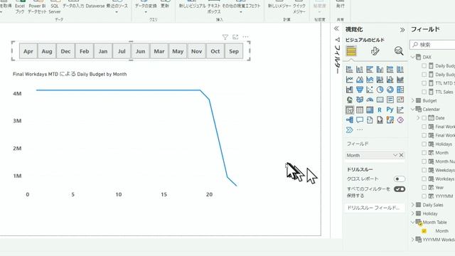455x256 pixels.
Task: Select Jul in the month slicer
Action: tap(122, 51)
